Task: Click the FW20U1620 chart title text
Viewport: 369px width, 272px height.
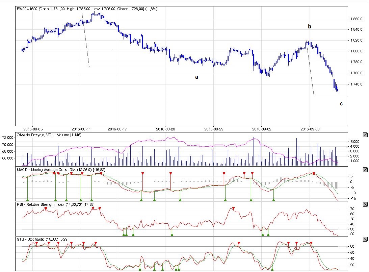Action: click(x=27, y=9)
